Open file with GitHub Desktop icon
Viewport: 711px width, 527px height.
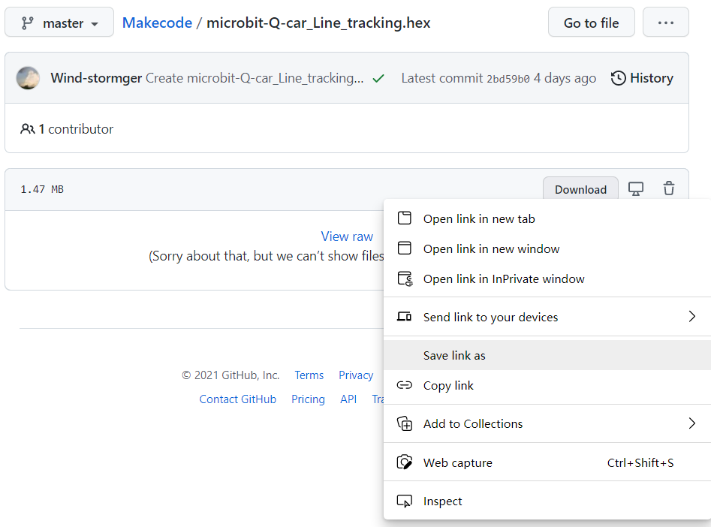[x=636, y=188]
